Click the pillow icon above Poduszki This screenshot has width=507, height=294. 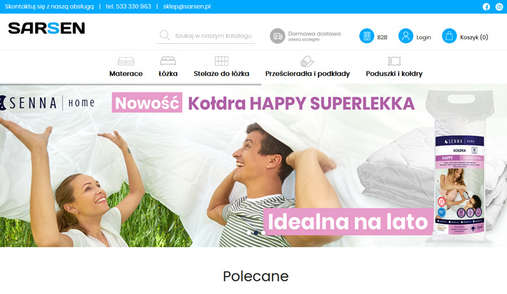point(394,61)
